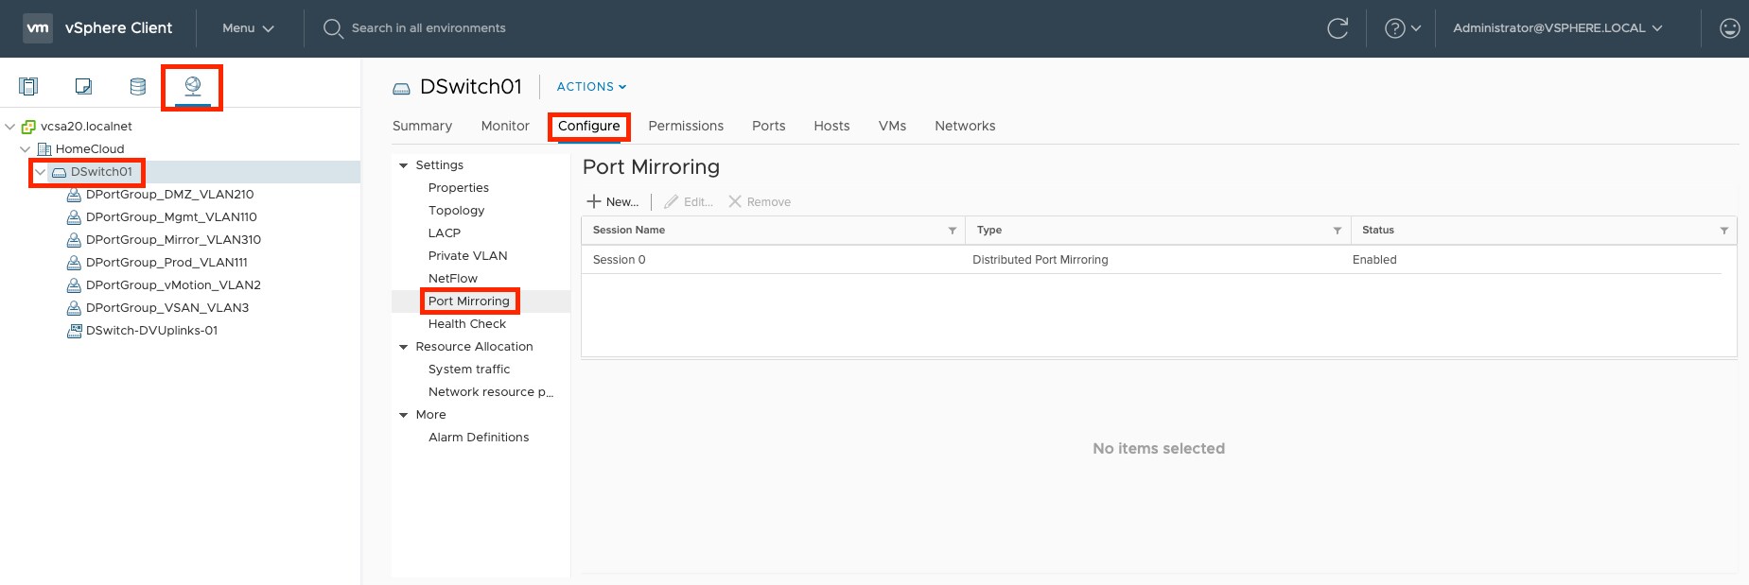
Task: Open LACP settings page
Action: 445,233
